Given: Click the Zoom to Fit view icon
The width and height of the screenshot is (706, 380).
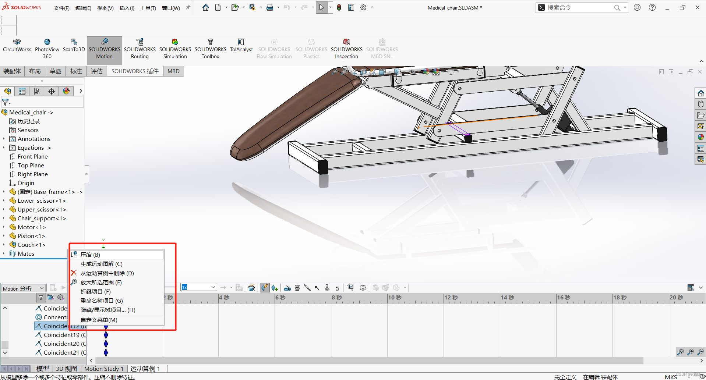Looking at the screenshot, I should 334,71.
